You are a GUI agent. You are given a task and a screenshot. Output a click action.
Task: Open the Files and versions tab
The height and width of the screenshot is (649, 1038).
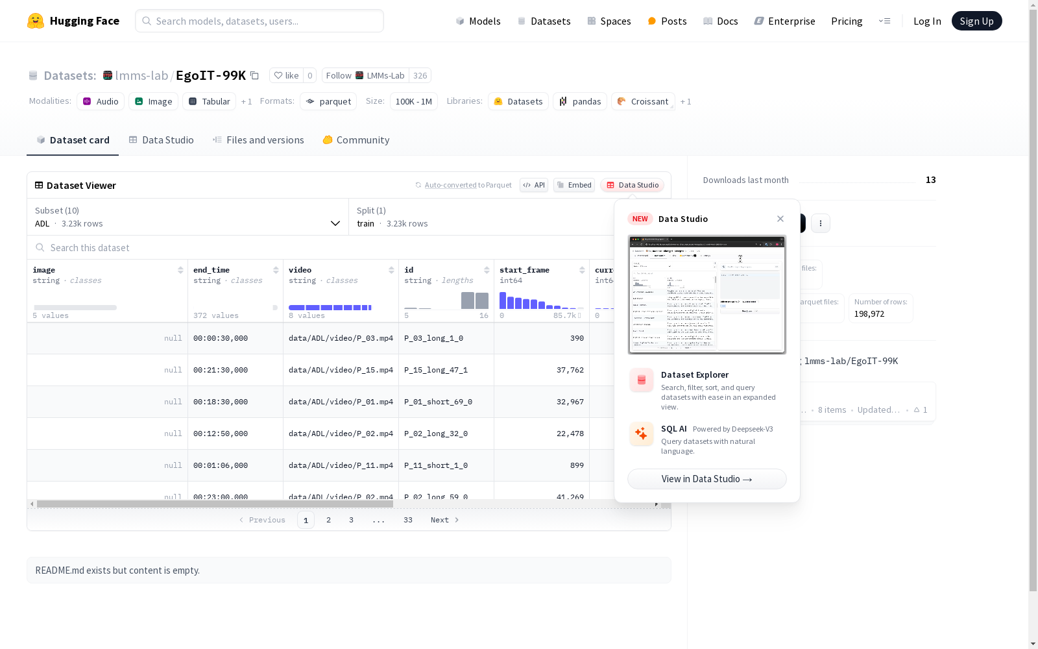pos(258,140)
